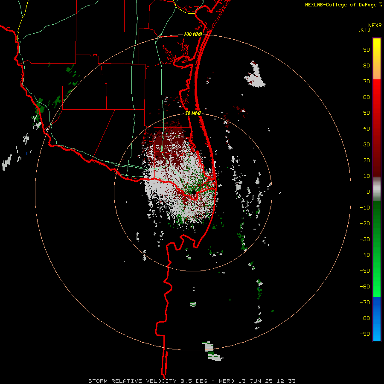
Task: Click the -80 knot value on the velocity scale
Action: pos(365,318)
